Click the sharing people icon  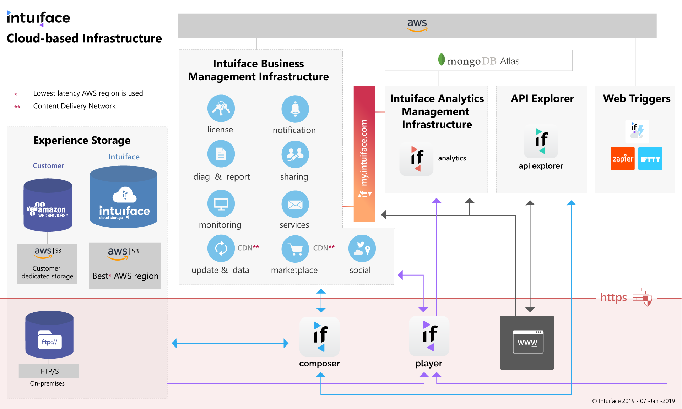click(x=295, y=154)
